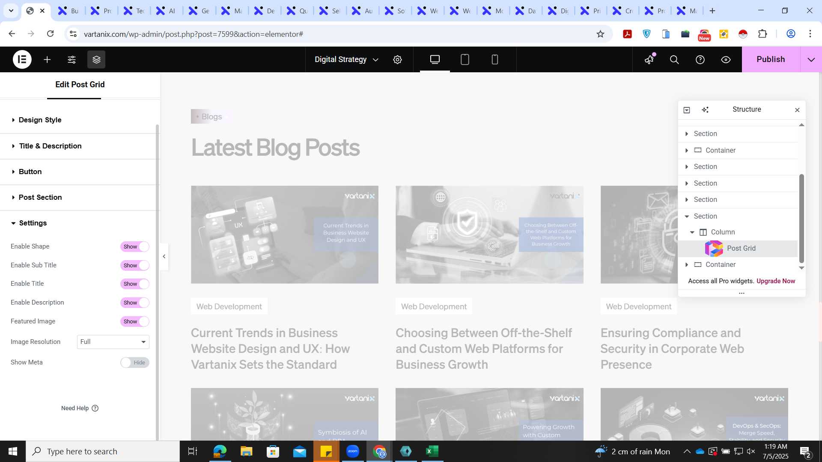Image resolution: width=822 pixels, height=462 pixels.
Task: Open What's New rocket icon
Action: tap(649, 59)
